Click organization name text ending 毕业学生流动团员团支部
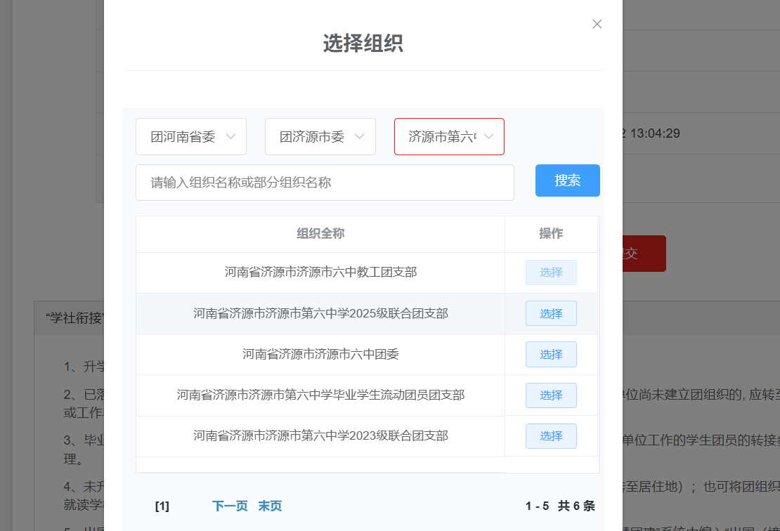Image resolution: width=780 pixels, height=531 pixels. tap(320, 395)
